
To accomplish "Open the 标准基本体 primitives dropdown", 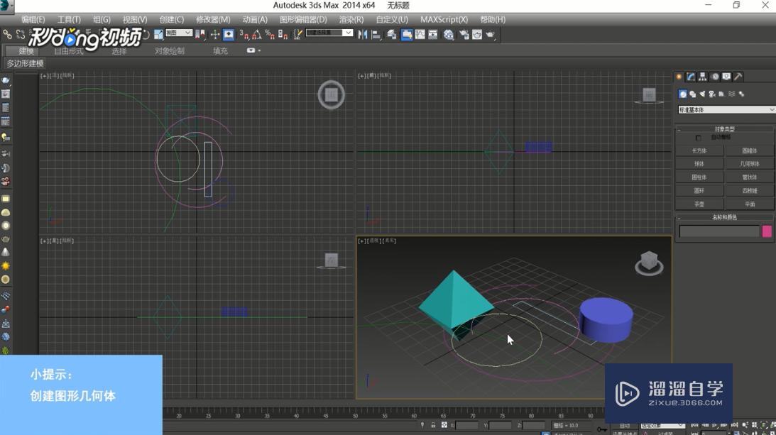I will point(726,110).
